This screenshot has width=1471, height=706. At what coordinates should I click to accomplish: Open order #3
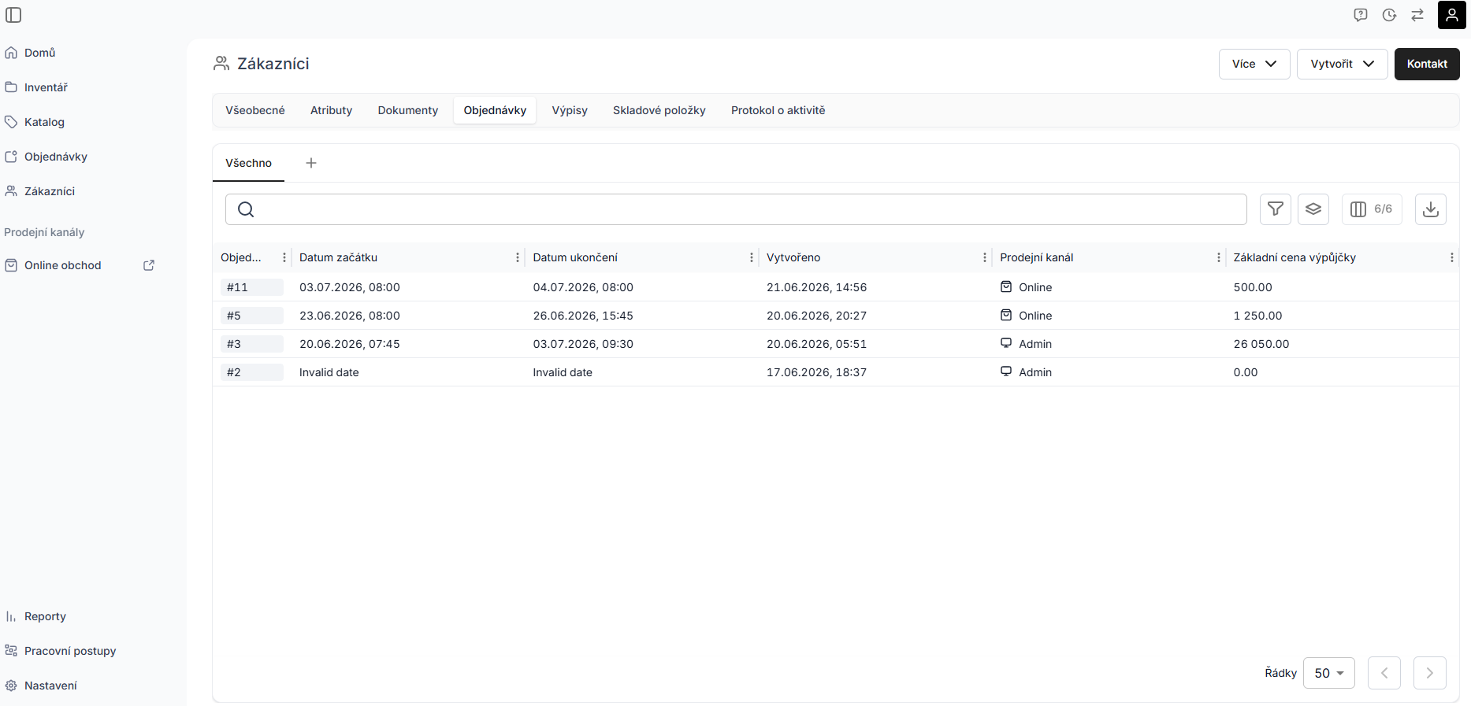pos(251,344)
